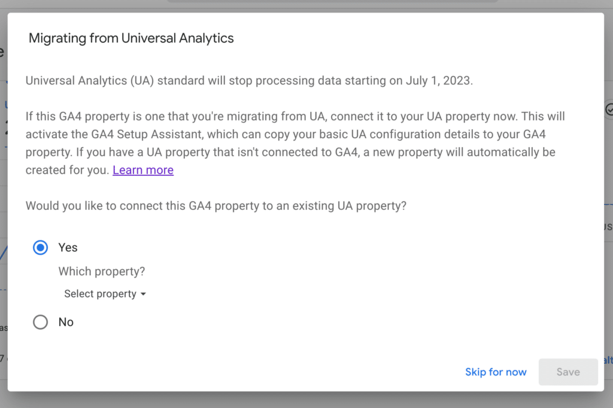Screen dimensions: 613x408
Task: Click the dialog title "Migrating from Universal Analytics"
Action: coord(131,38)
